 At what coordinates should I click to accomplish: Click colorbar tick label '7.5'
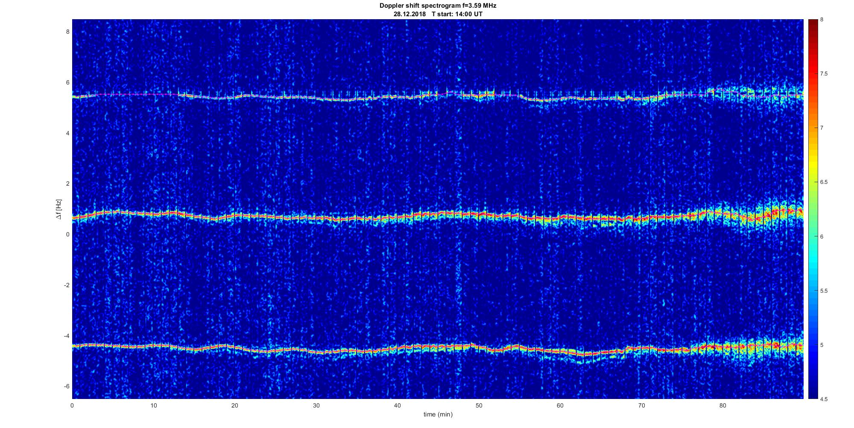click(824, 74)
